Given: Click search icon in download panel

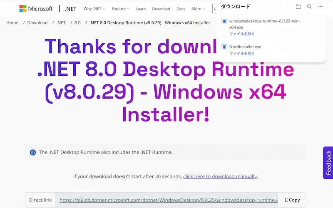Looking at the screenshot, I should [309, 7].
